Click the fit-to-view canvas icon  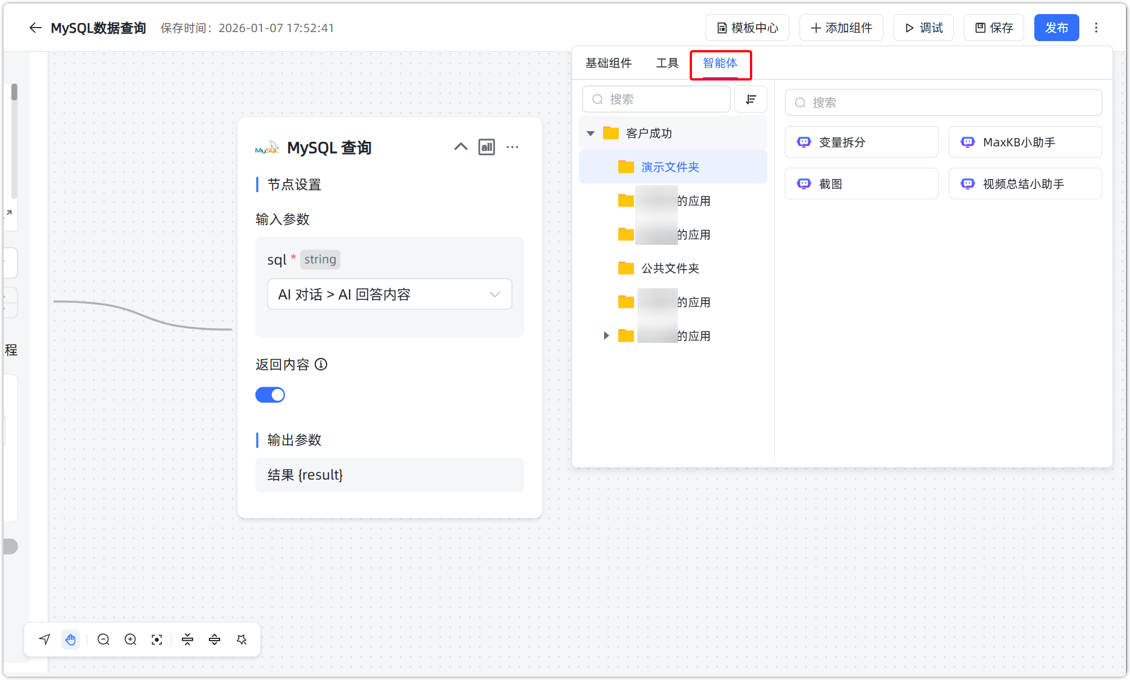[x=157, y=639]
